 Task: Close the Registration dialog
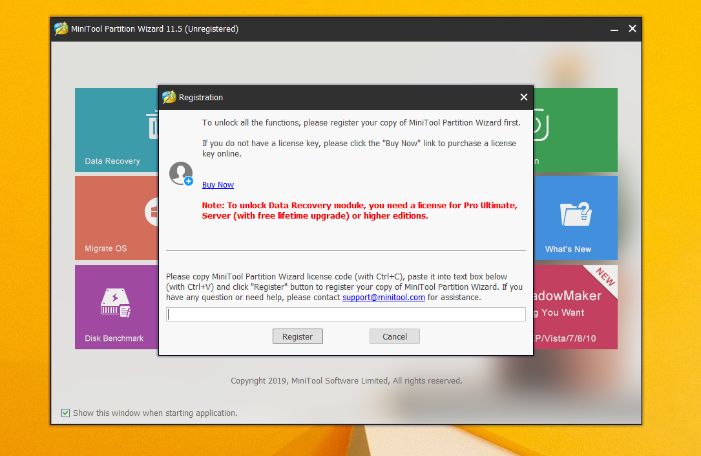coord(523,97)
